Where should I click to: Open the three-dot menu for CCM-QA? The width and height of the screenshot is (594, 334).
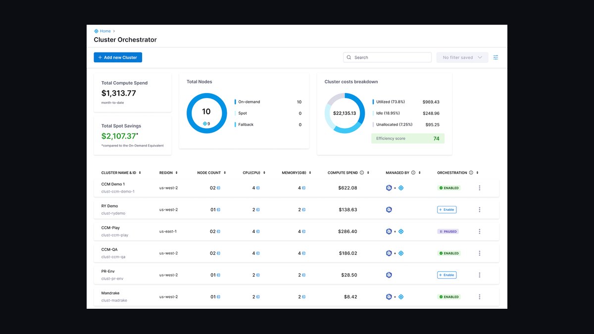[479, 253]
